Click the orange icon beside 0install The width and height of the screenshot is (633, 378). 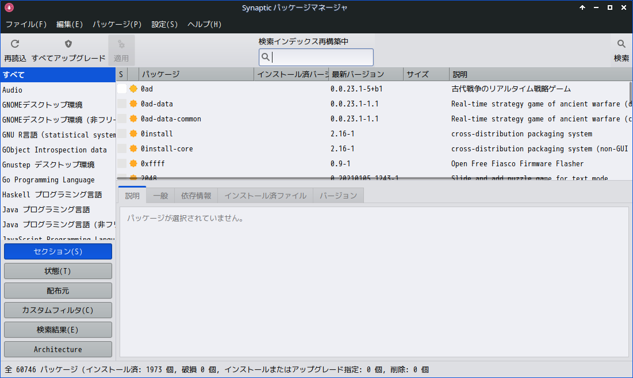[x=133, y=133]
